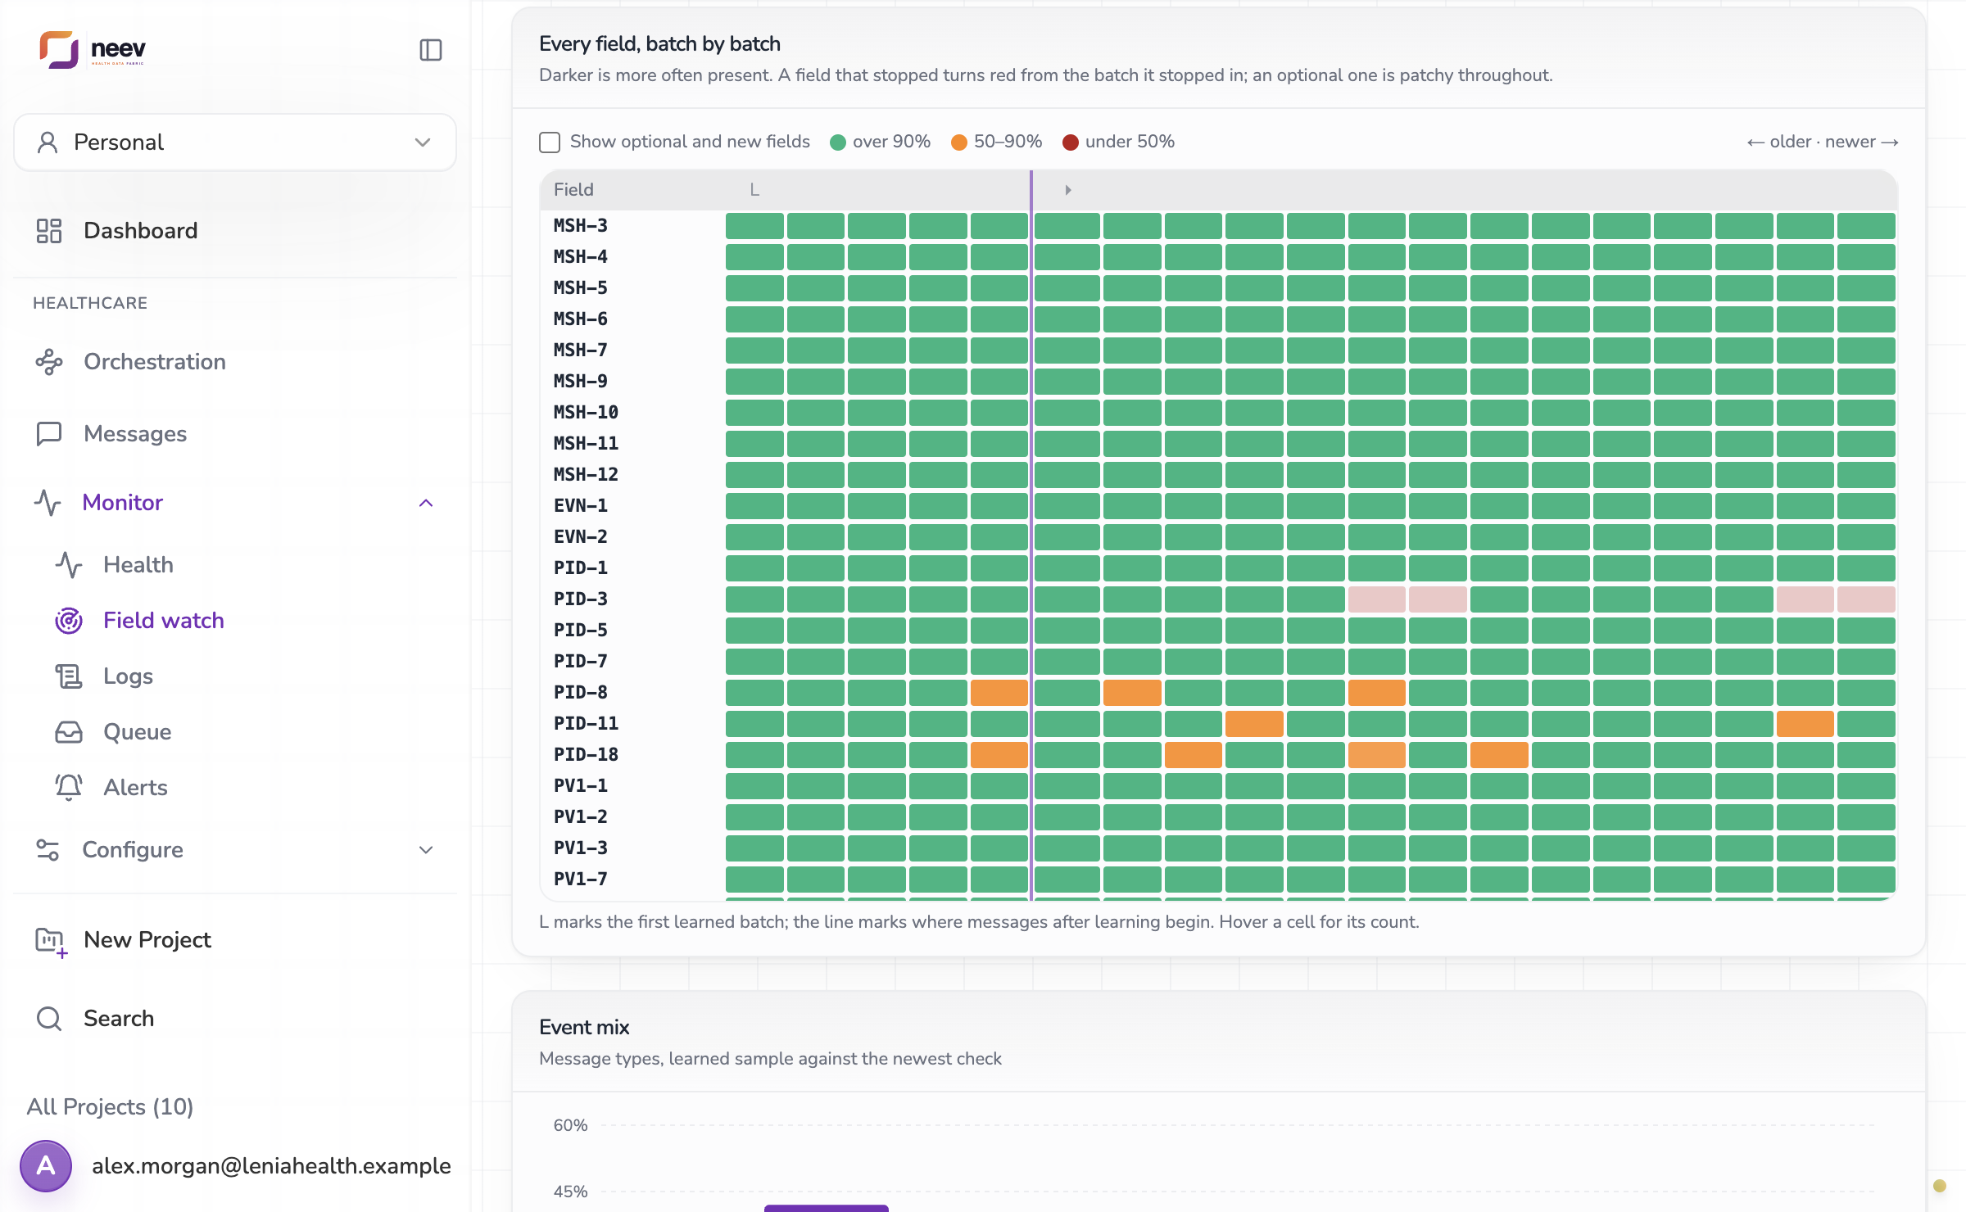Screen dimensions: 1966x1212
Task: Click the Logs scroll icon
Action: point(69,676)
